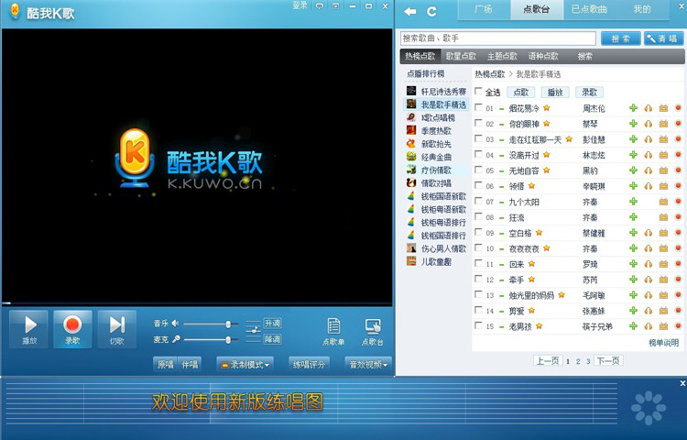This screenshot has width=687, height=440.
Task: Tick the 全选 checkbox
Action: point(478,91)
